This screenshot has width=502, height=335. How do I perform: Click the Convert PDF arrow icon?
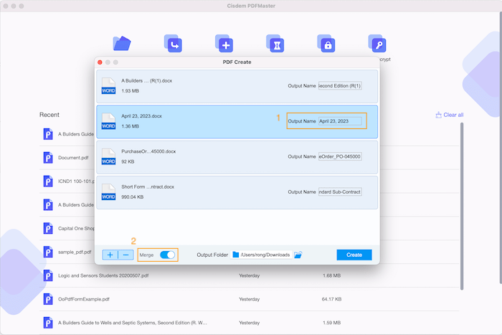coord(173,44)
